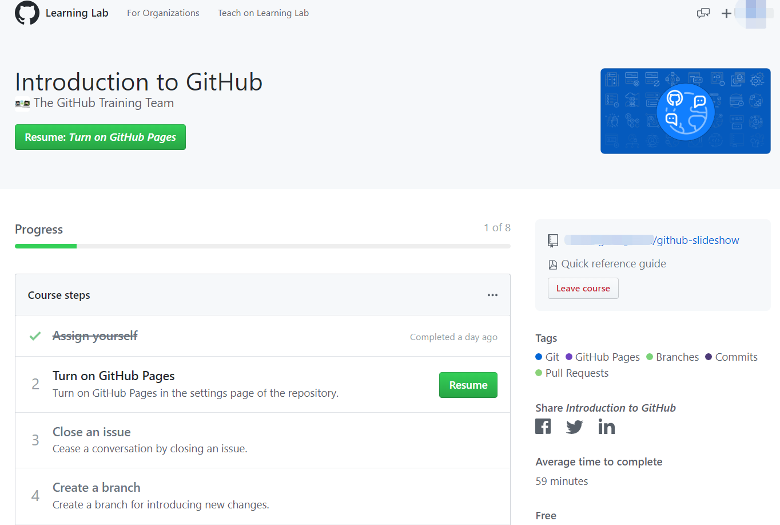The height and width of the screenshot is (525, 780).
Task: Click the green course progress bar
Action: click(x=46, y=246)
